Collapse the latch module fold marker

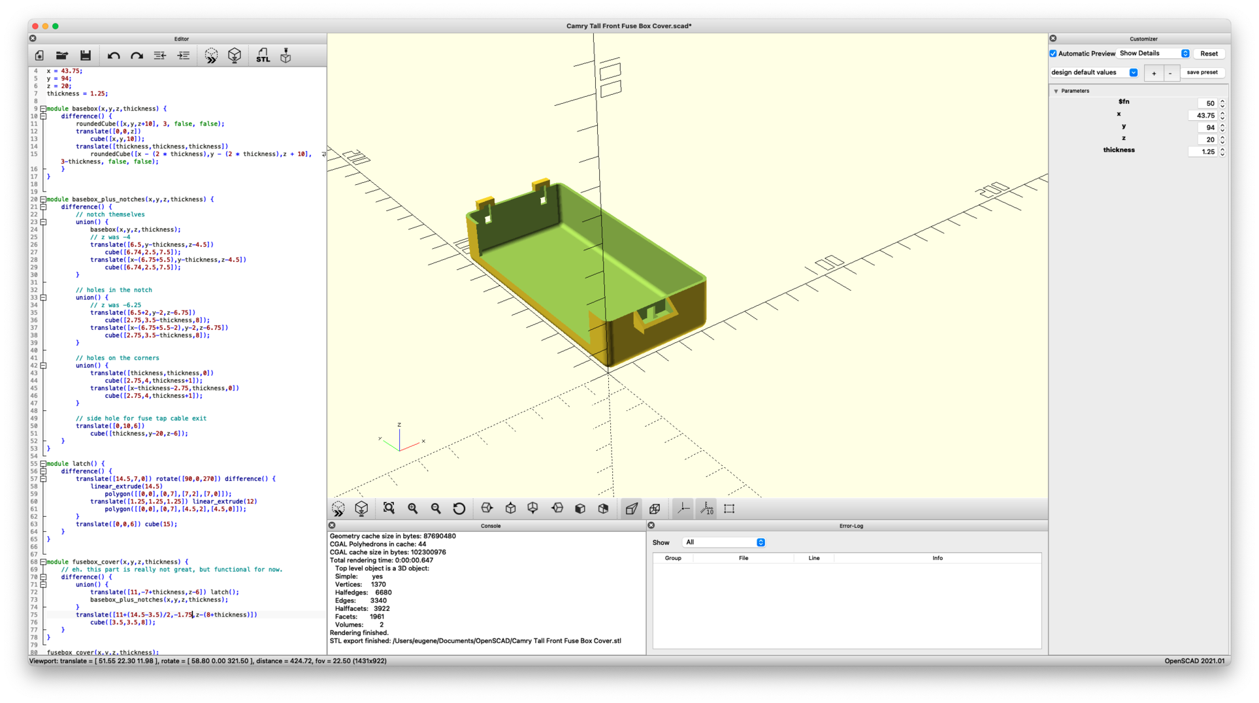pyautogui.click(x=43, y=464)
